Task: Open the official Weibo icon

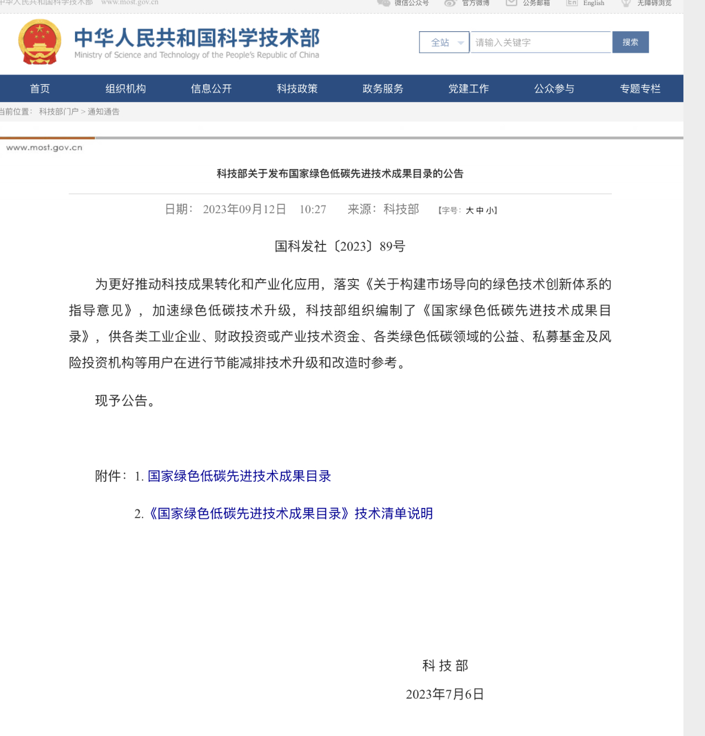Action: pos(450,3)
